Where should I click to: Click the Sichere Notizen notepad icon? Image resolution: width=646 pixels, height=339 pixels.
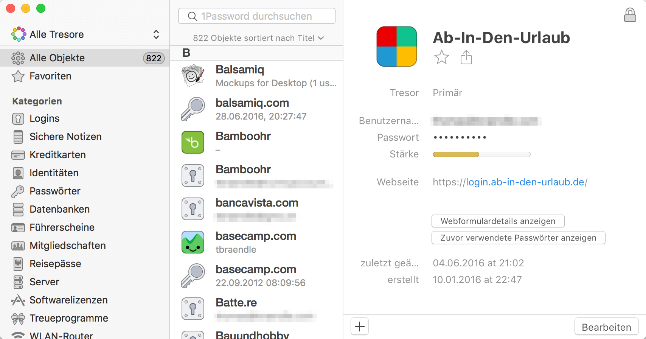[18, 137]
